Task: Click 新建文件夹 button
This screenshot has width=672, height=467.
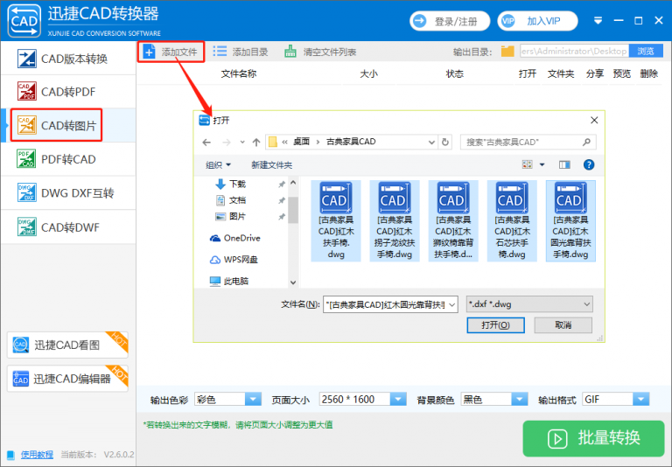Action: click(x=272, y=165)
